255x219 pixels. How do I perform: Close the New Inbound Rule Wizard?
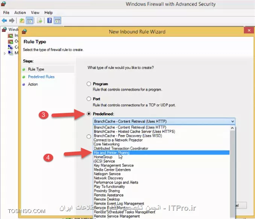(x=249, y=30)
